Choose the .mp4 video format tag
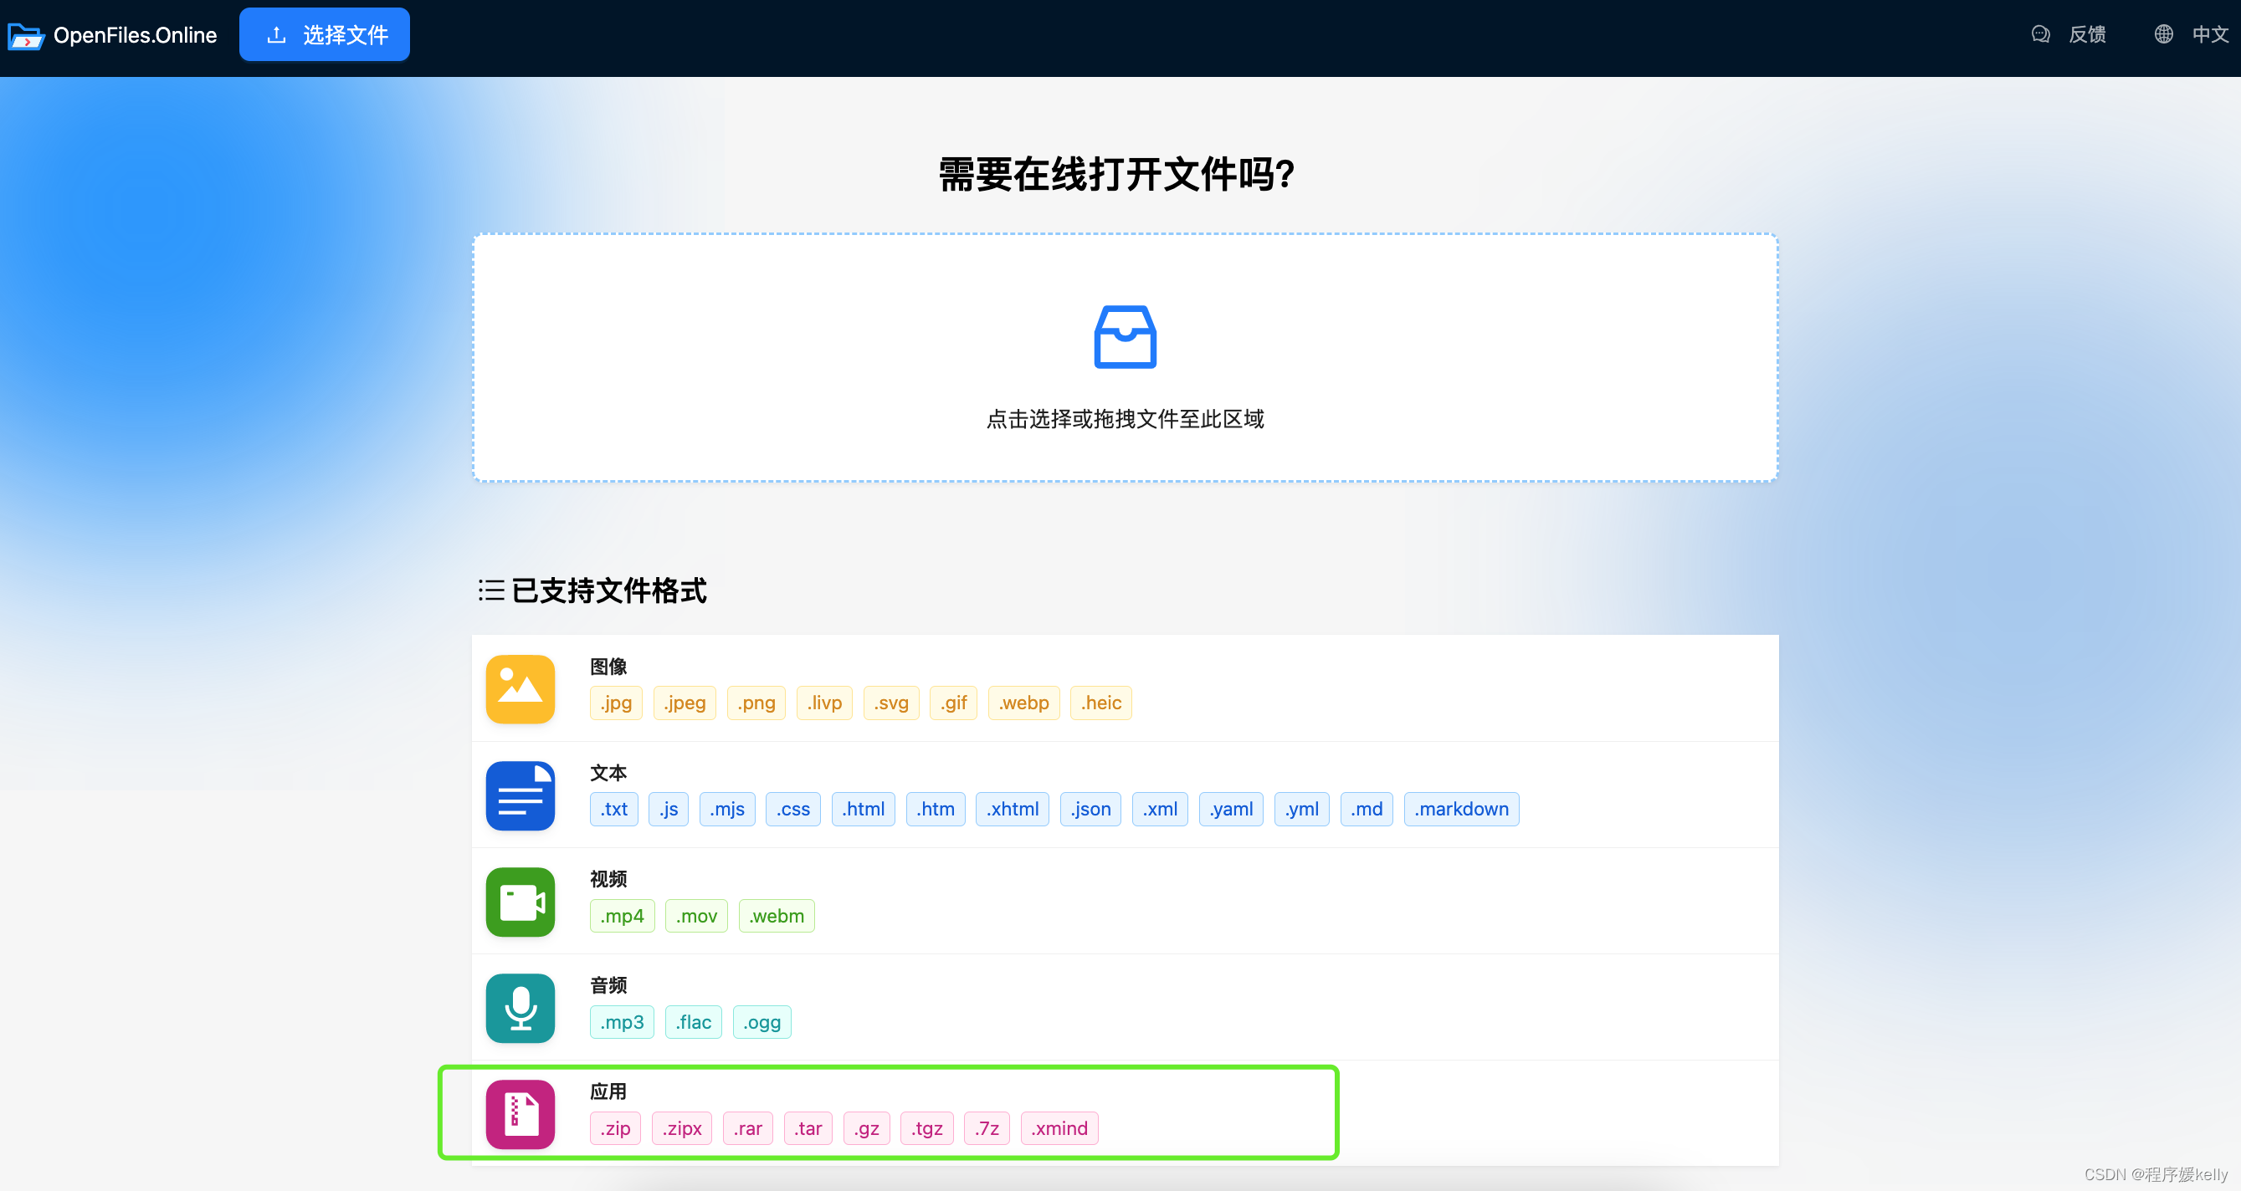The image size is (2241, 1191). click(621, 916)
